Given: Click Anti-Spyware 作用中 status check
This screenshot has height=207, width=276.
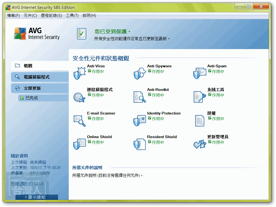Looking at the screenshot, I should pos(150,71).
